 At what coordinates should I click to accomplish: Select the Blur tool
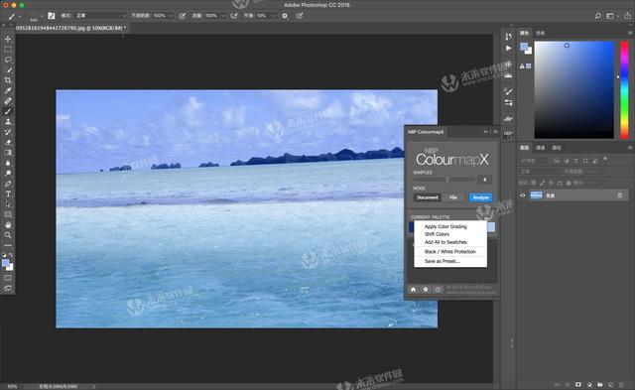(x=8, y=163)
